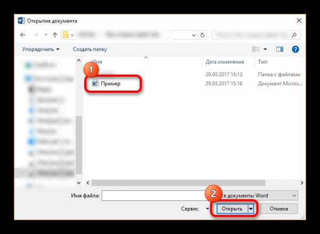Click left arrow of horizontal scrollbar
The height and width of the screenshot is (234, 320).
pyautogui.click(x=88, y=183)
